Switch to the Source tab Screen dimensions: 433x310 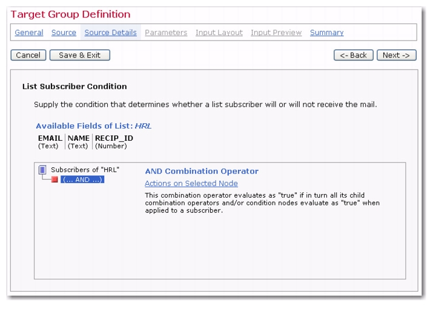[x=64, y=33]
